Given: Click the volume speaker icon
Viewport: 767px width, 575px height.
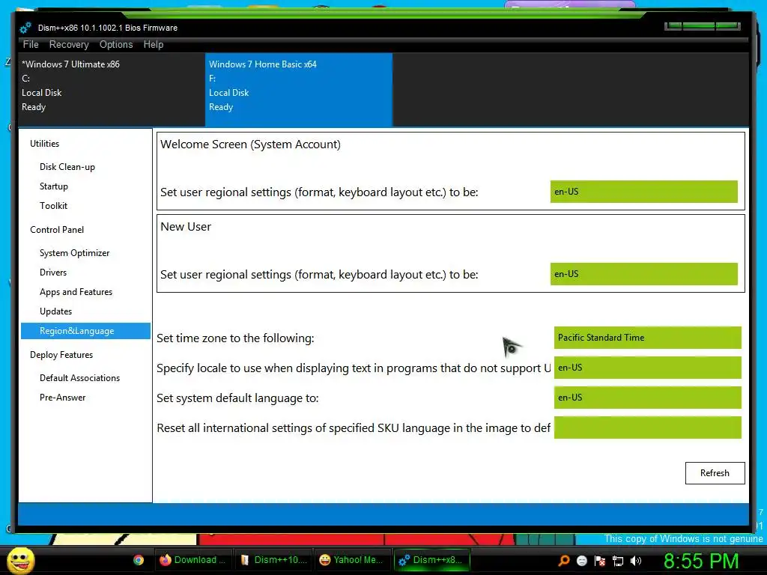Looking at the screenshot, I should (x=636, y=561).
